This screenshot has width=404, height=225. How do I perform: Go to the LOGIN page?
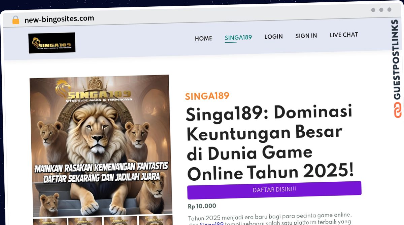(x=273, y=37)
